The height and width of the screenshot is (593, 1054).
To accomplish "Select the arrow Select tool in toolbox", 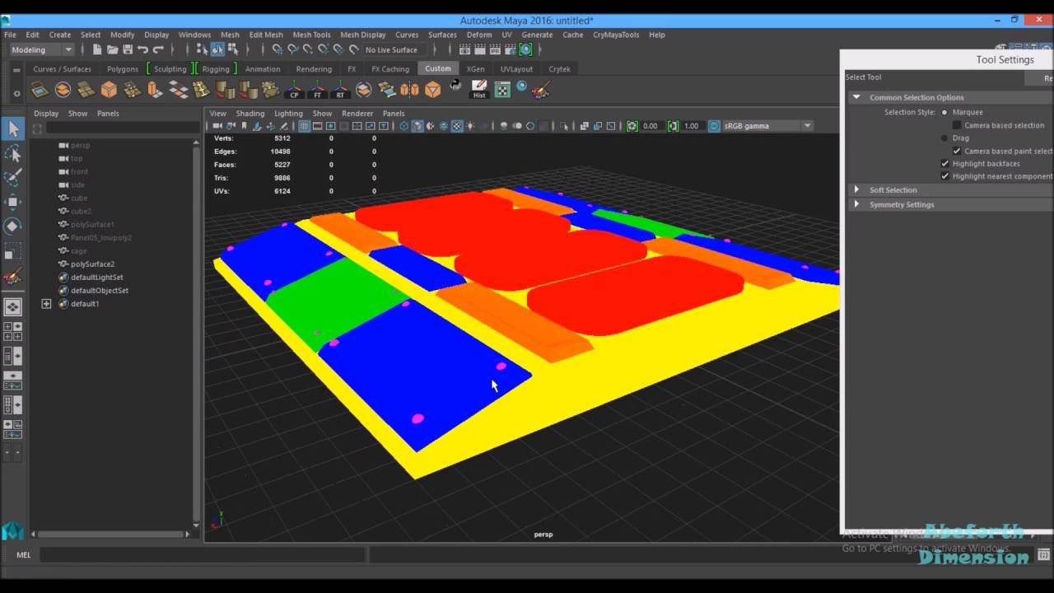I will pos(13,128).
